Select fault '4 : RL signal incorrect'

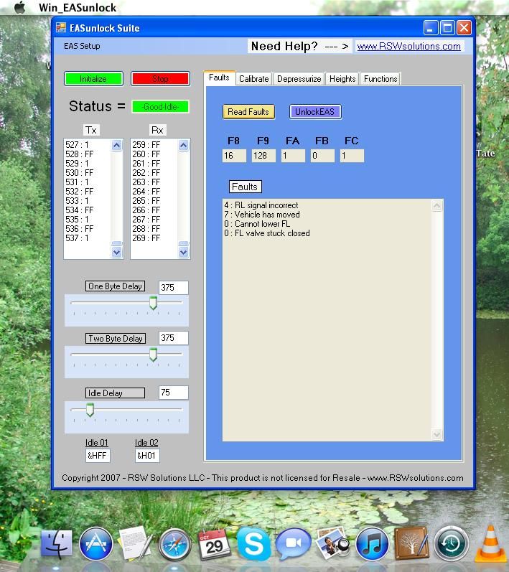click(261, 205)
